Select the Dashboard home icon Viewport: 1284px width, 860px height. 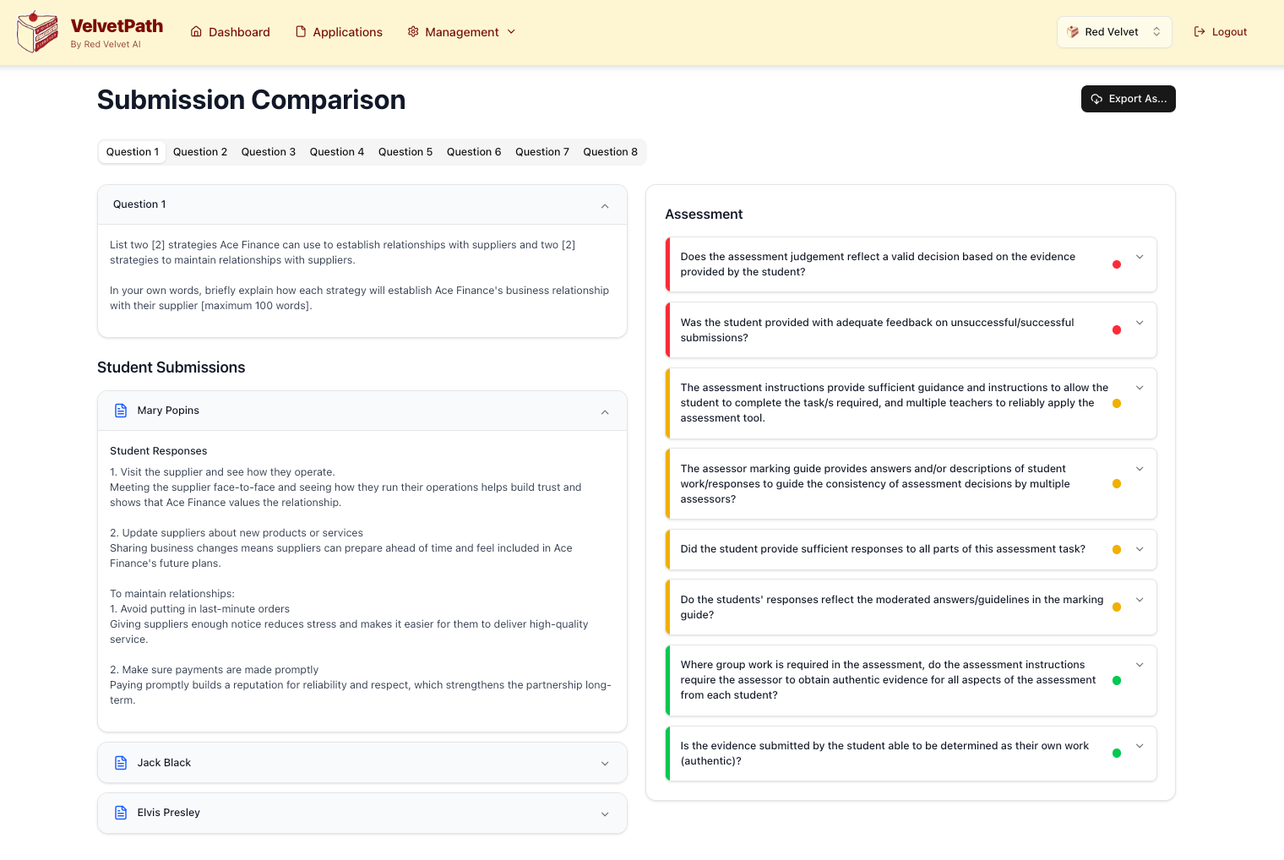coord(195,31)
